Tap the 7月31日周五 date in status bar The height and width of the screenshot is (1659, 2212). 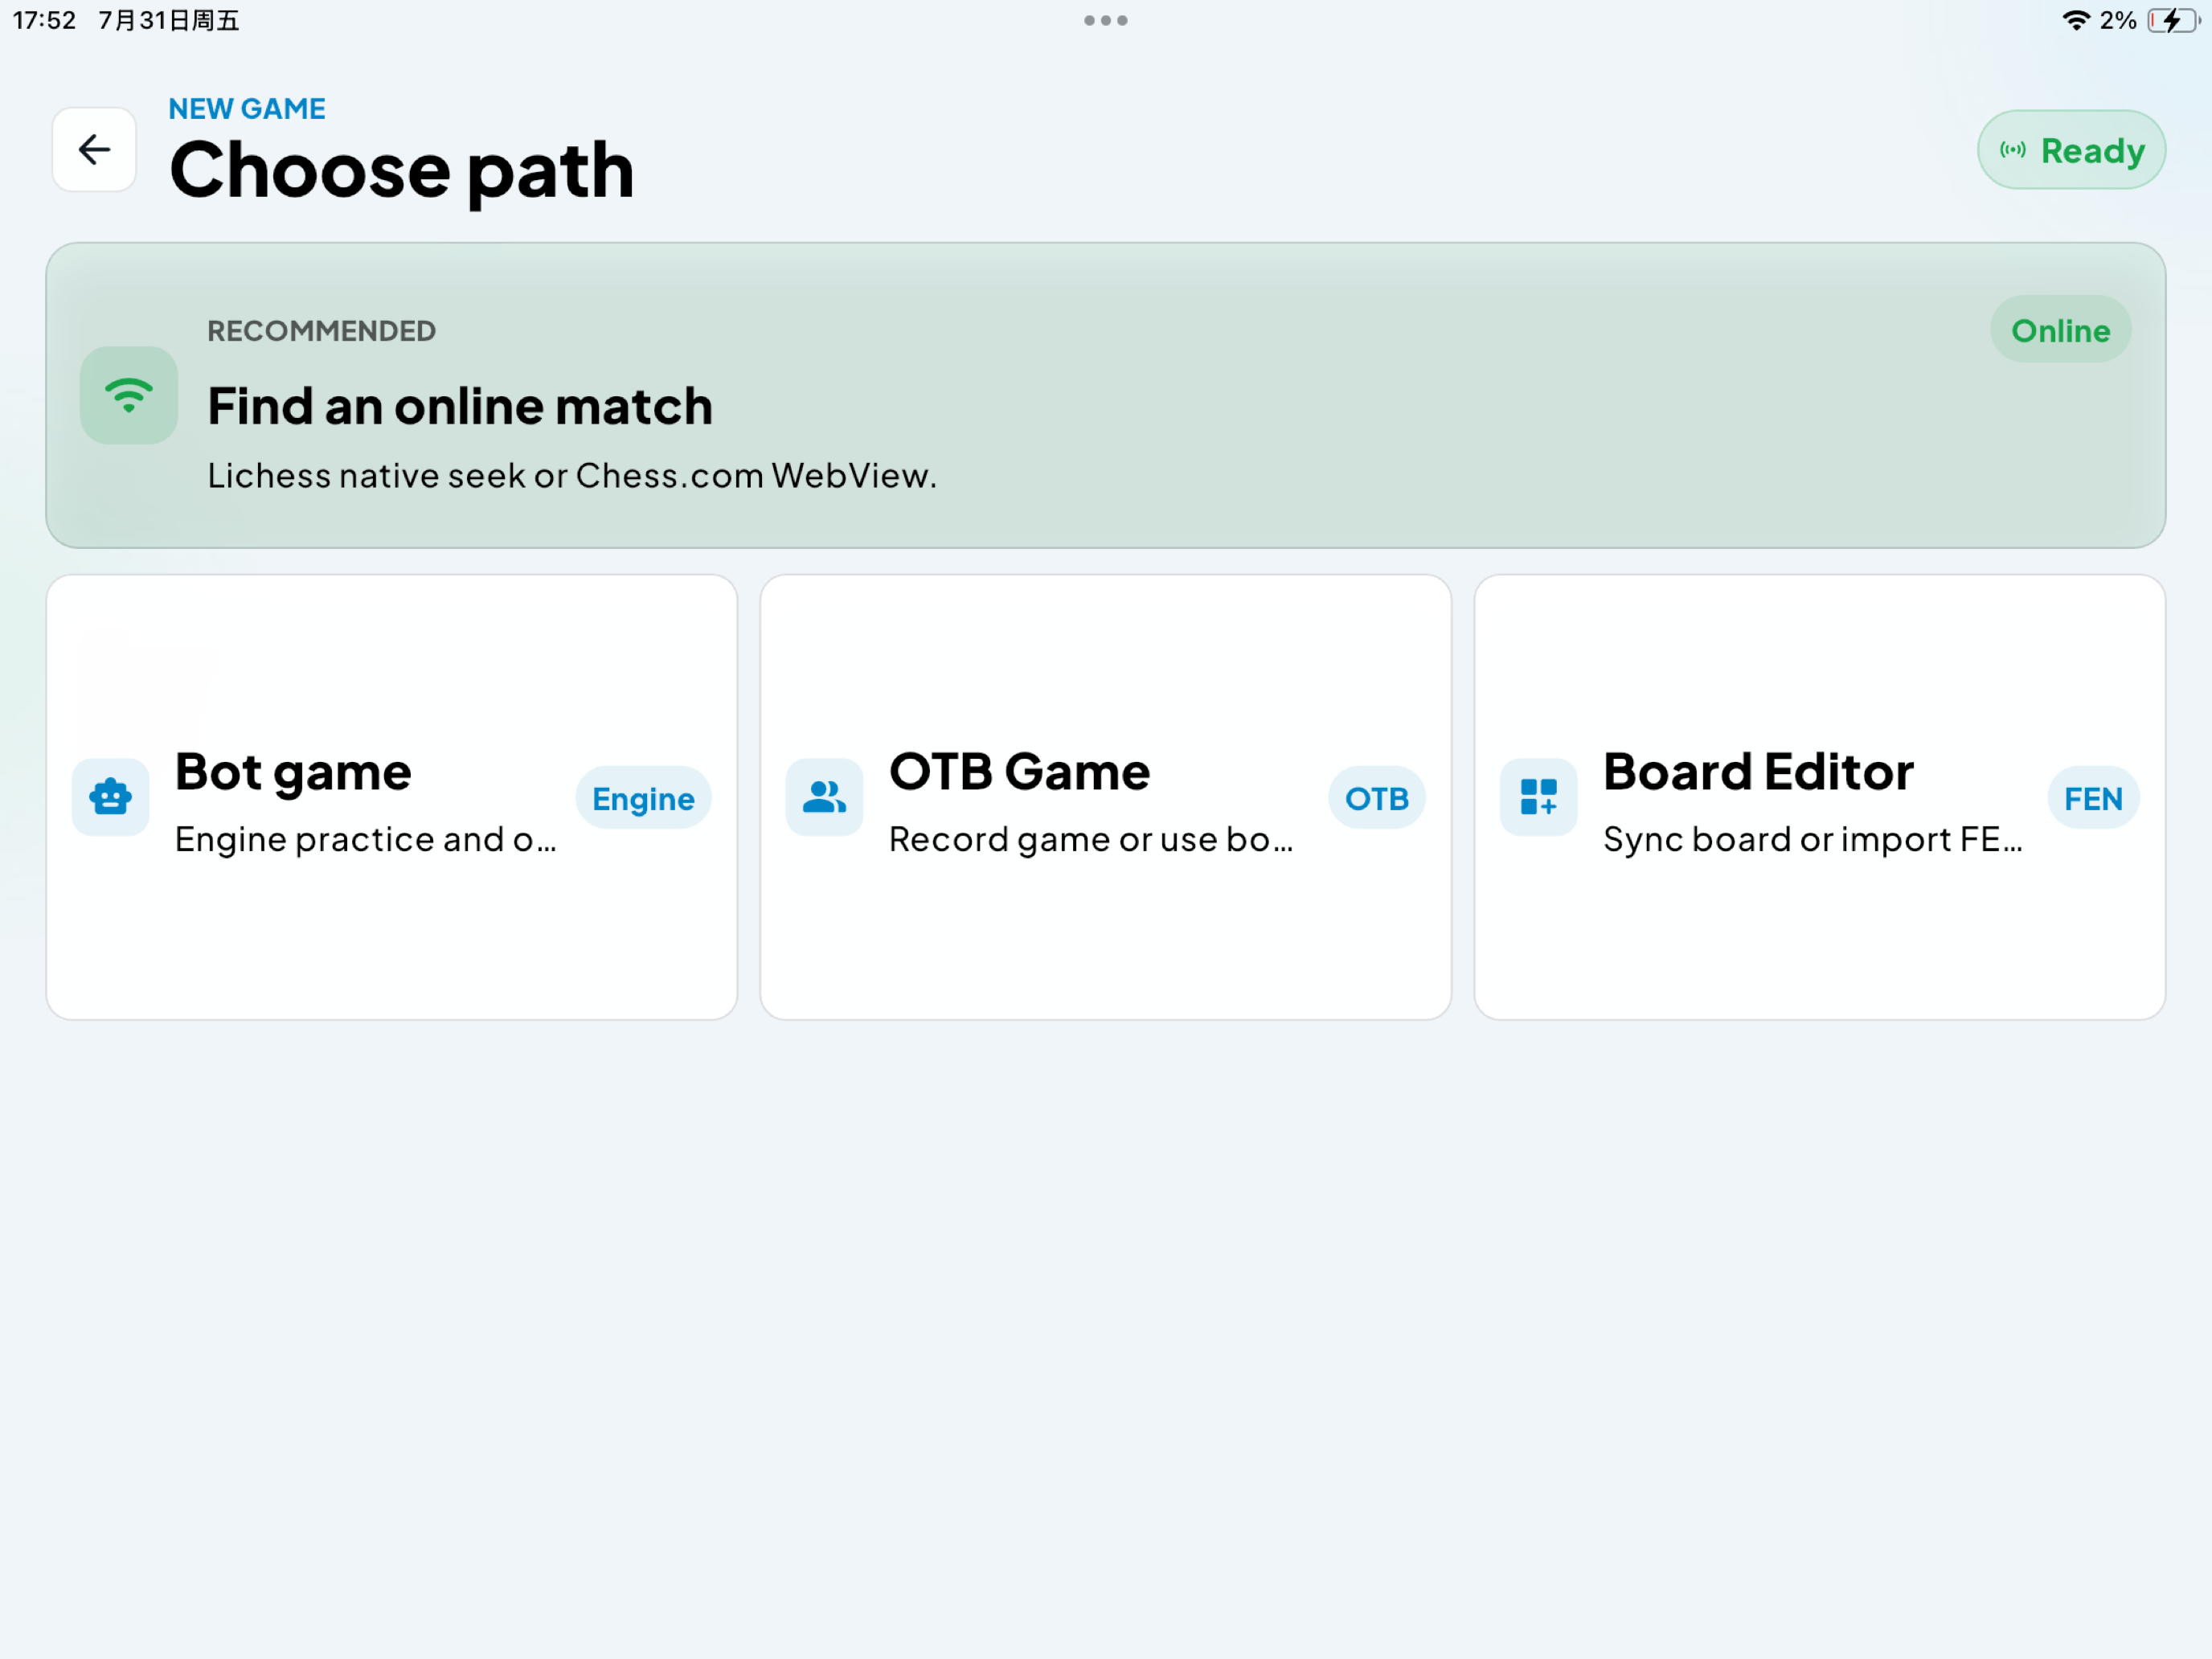169,21
